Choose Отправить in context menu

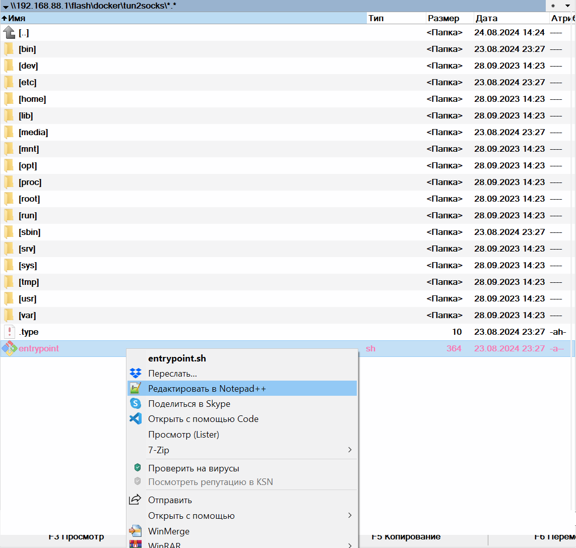pos(242,500)
